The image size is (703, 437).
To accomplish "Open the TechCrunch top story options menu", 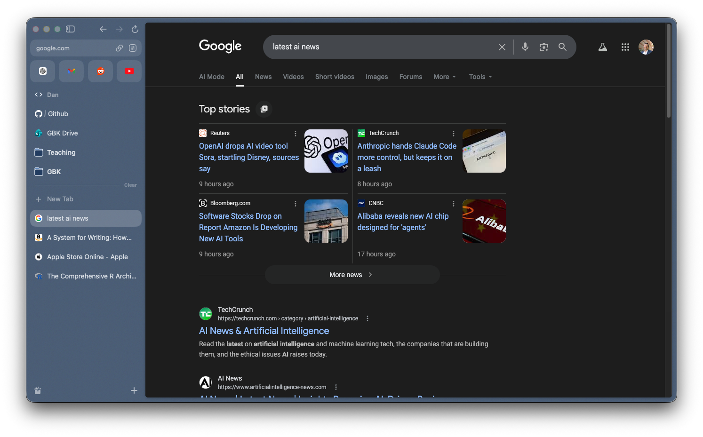I will click(x=454, y=134).
